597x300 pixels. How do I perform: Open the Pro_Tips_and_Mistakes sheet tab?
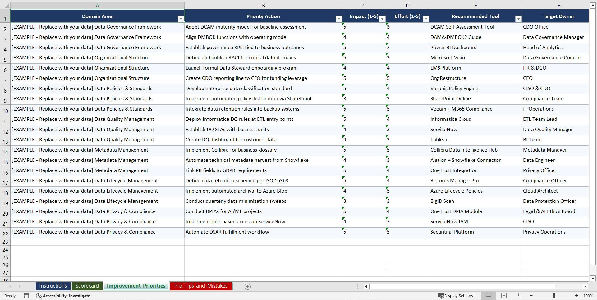201,286
